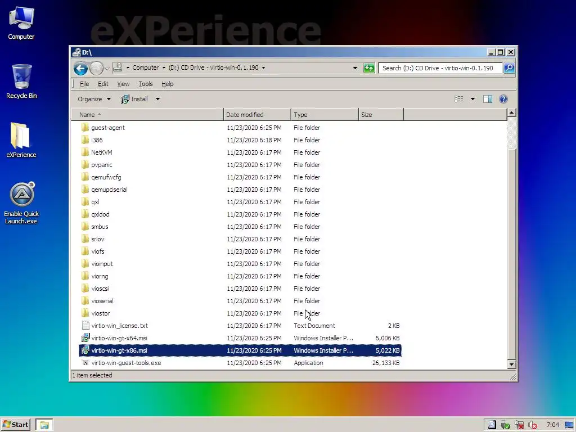Open the Tools menu
Image resolution: width=576 pixels, height=432 pixels.
[x=146, y=84]
